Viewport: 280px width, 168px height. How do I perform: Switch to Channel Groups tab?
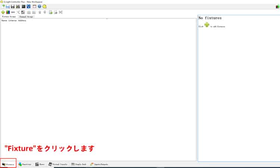[x=26, y=16]
